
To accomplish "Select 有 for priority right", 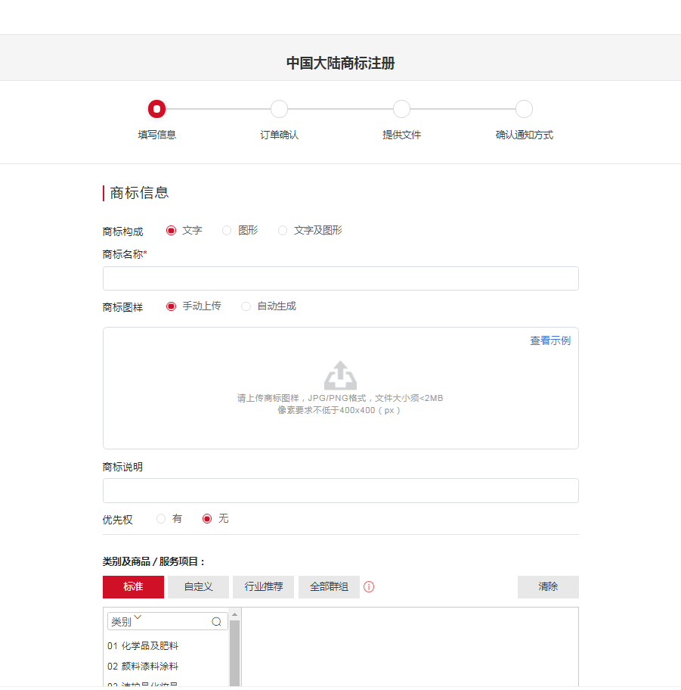I will [x=161, y=519].
